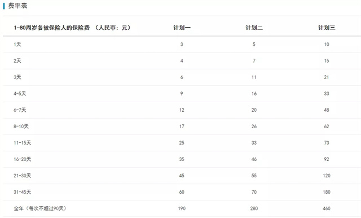Click the 11-15天 row label
This screenshot has width=361, height=218.
coord(23,143)
